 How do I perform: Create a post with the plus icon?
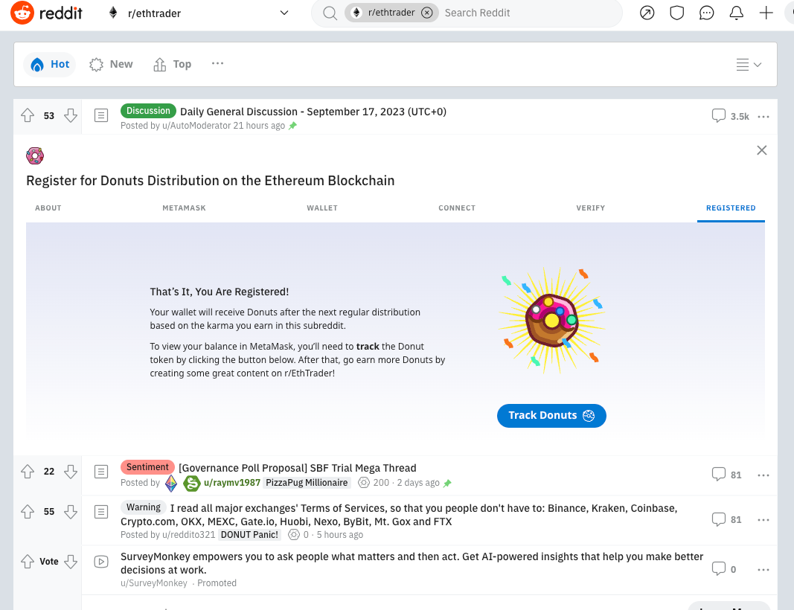[766, 13]
